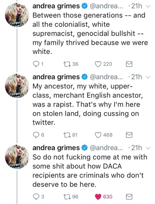155x204 pixels.
Task: Open the @andrea... handle on second tweet
Action: pyautogui.click(x=106, y=77)
